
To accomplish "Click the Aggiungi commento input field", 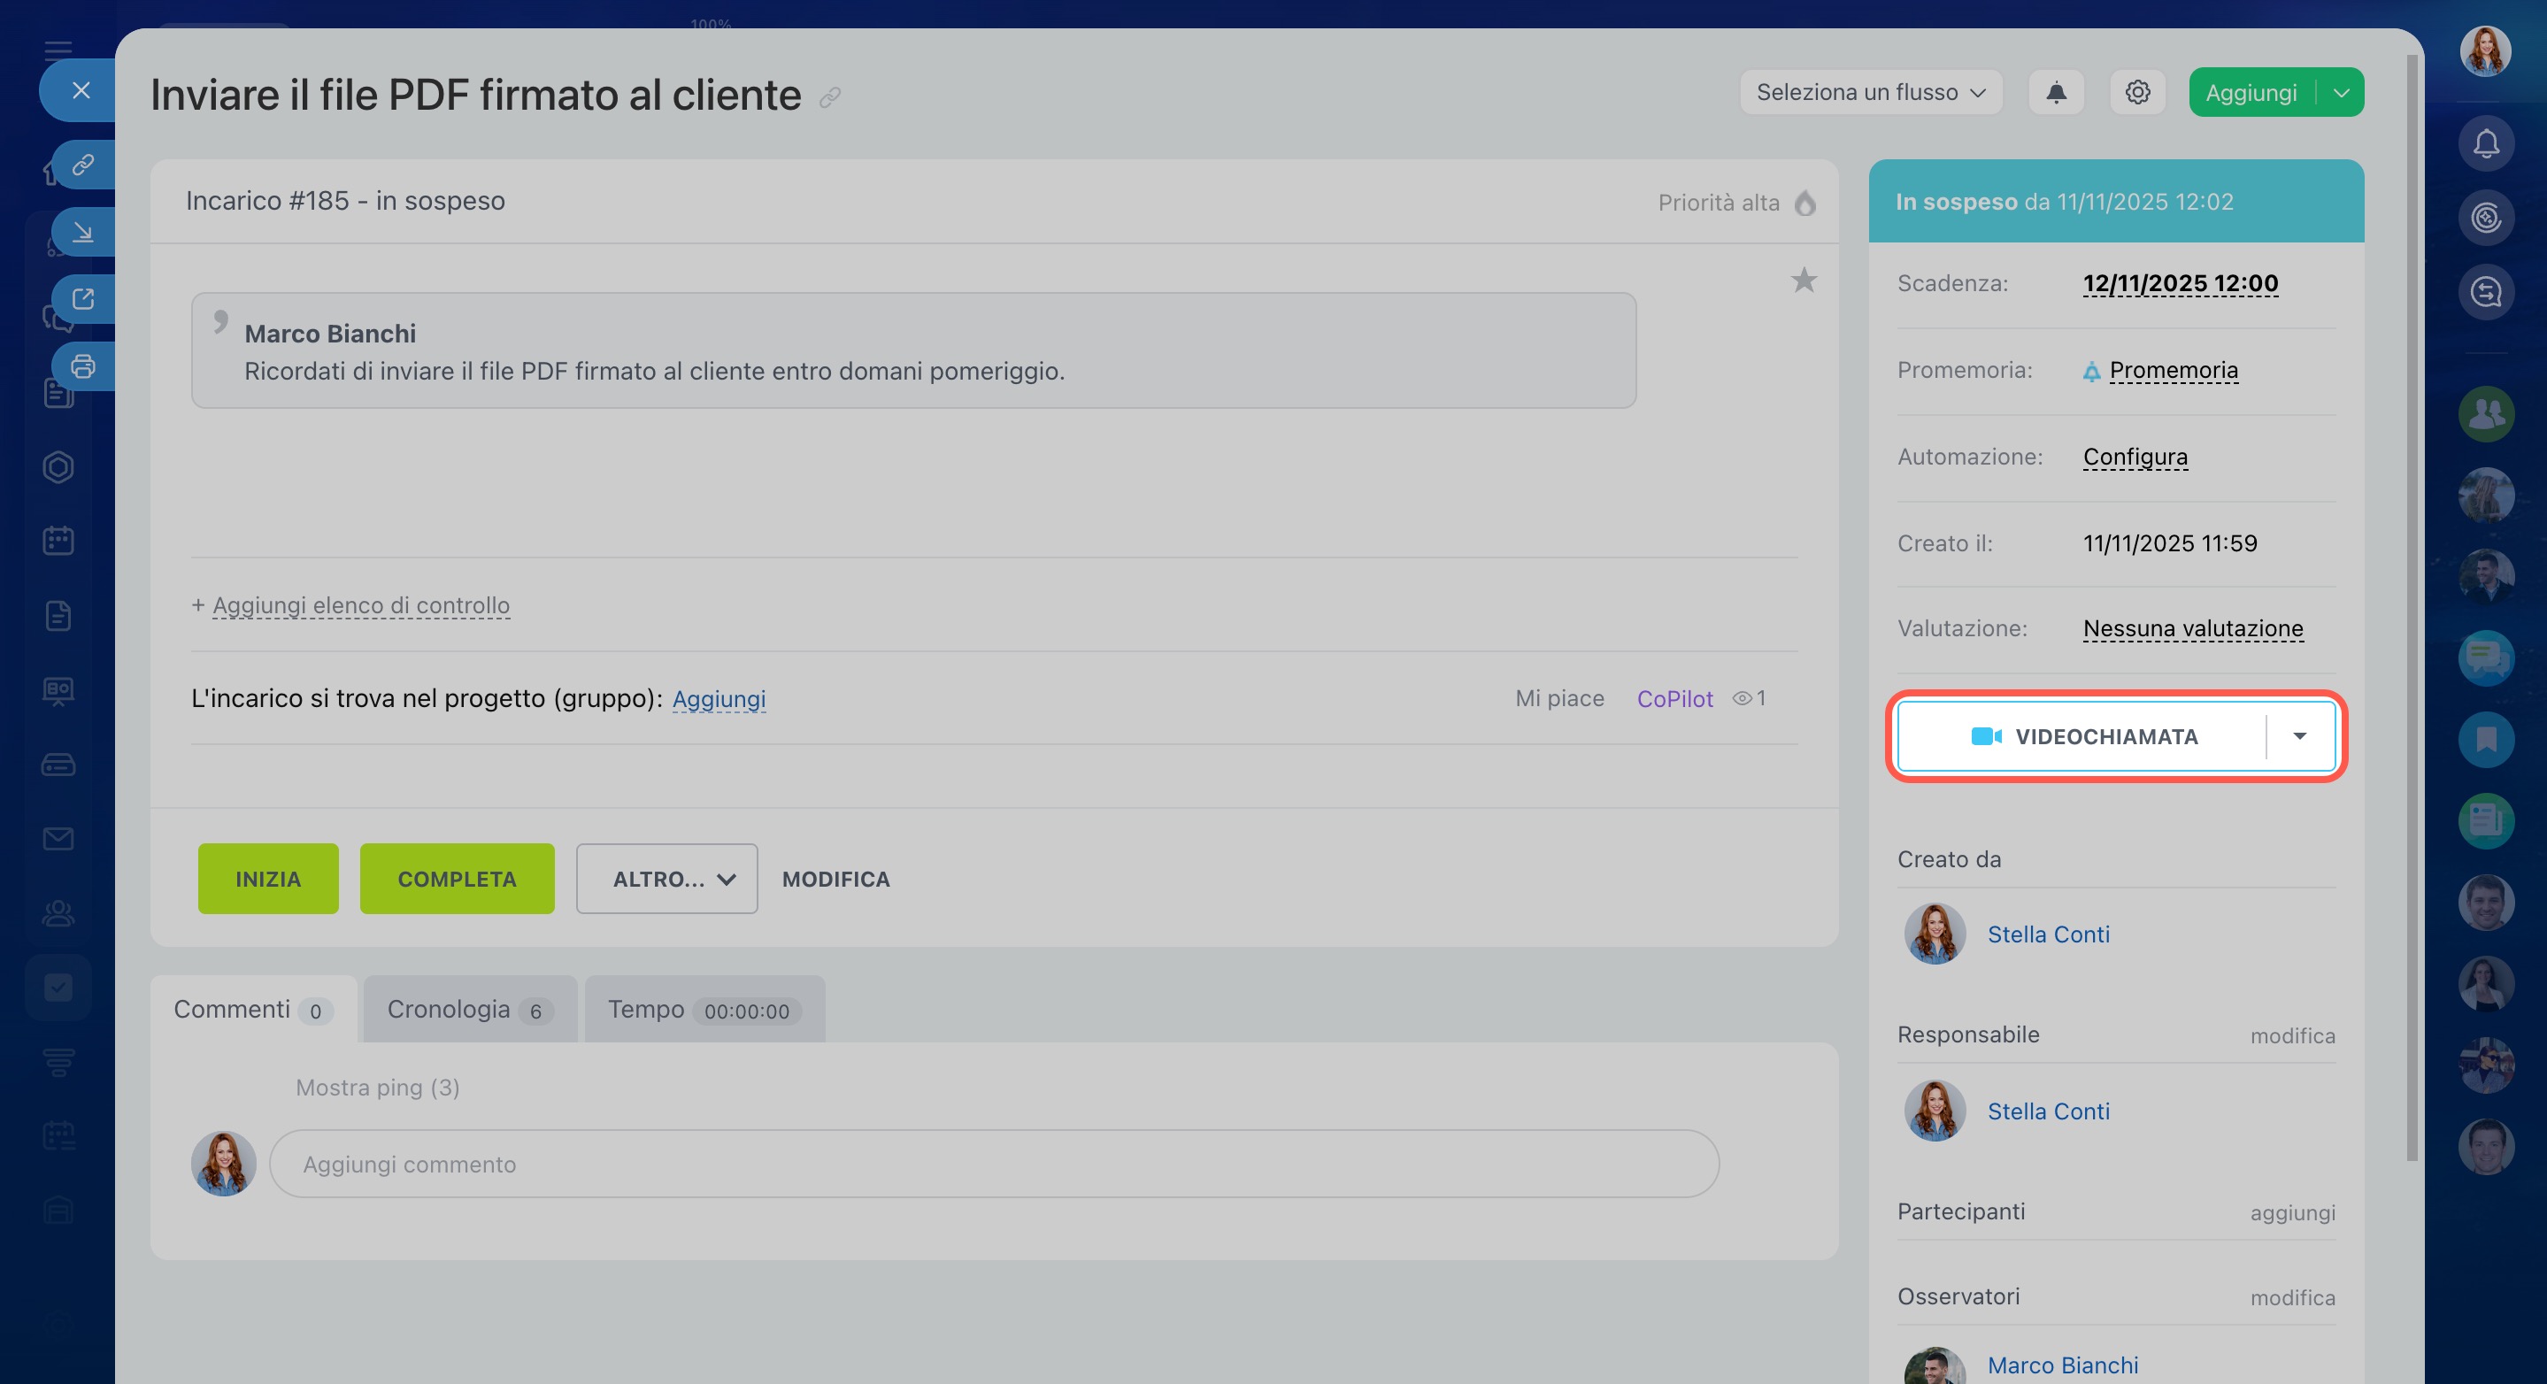I will coord(993,1165).
